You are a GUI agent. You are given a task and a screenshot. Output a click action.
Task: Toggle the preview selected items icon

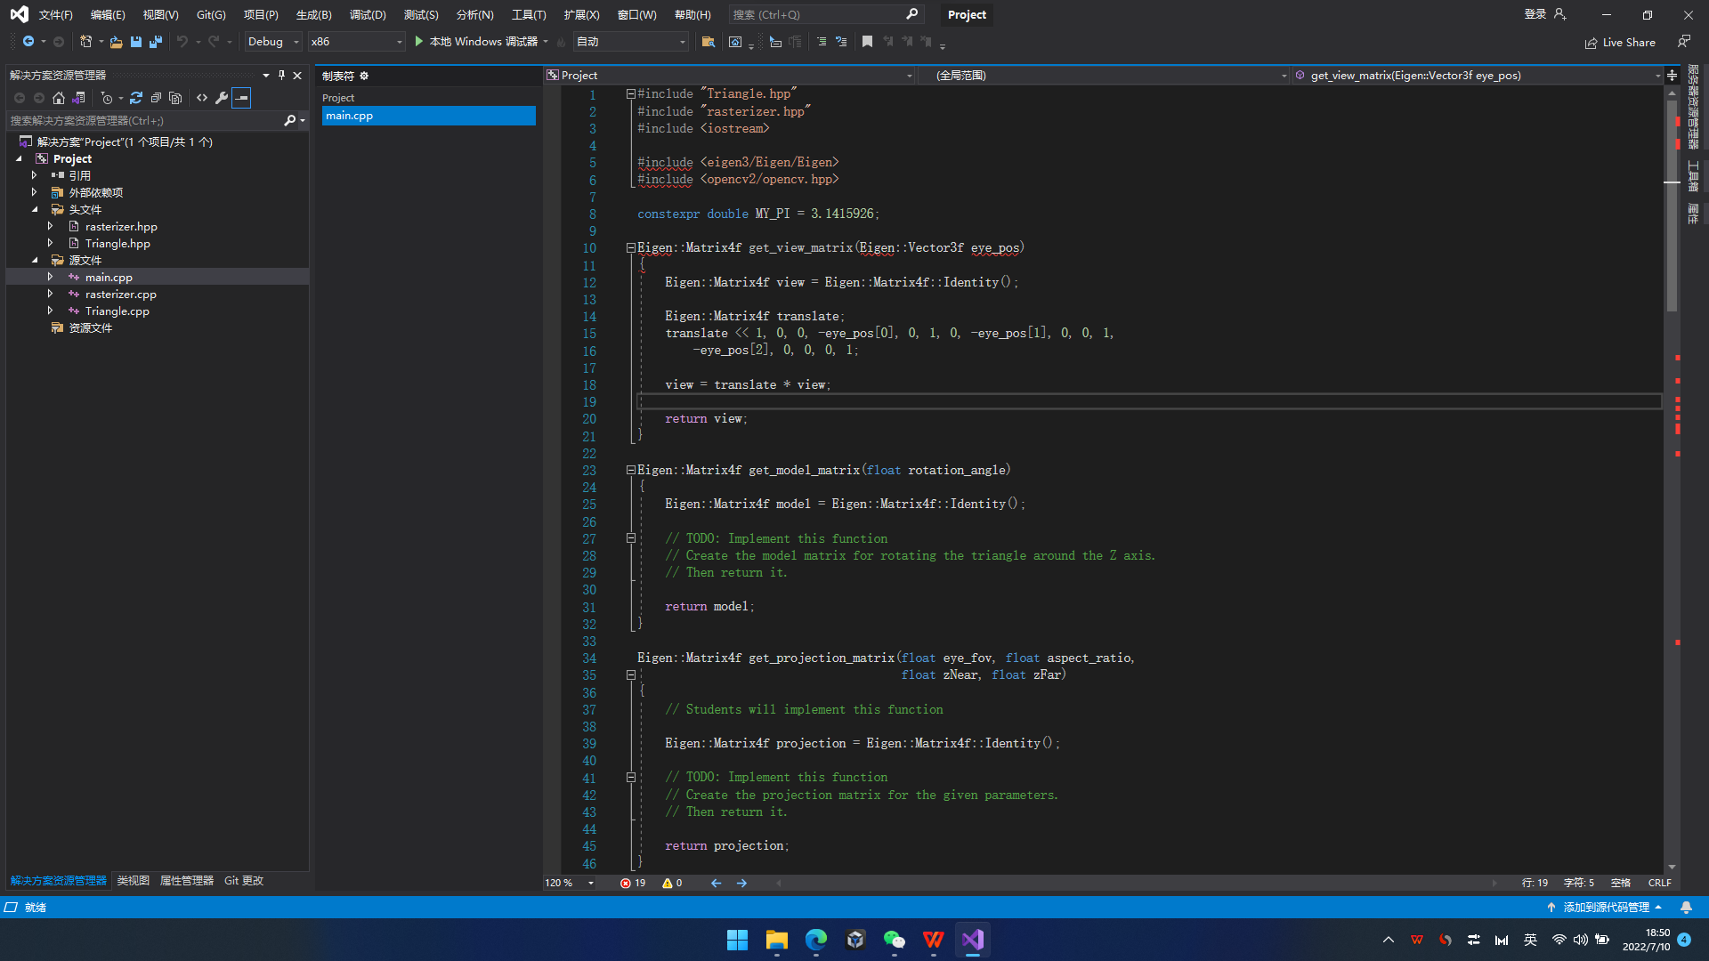(x=241, y=98)
